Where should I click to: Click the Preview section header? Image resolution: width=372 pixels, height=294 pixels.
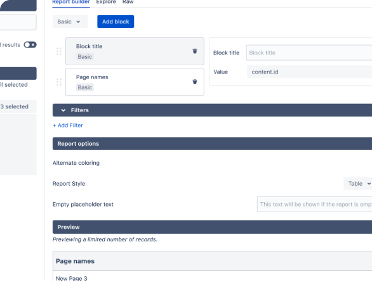[x=212, y=227]
